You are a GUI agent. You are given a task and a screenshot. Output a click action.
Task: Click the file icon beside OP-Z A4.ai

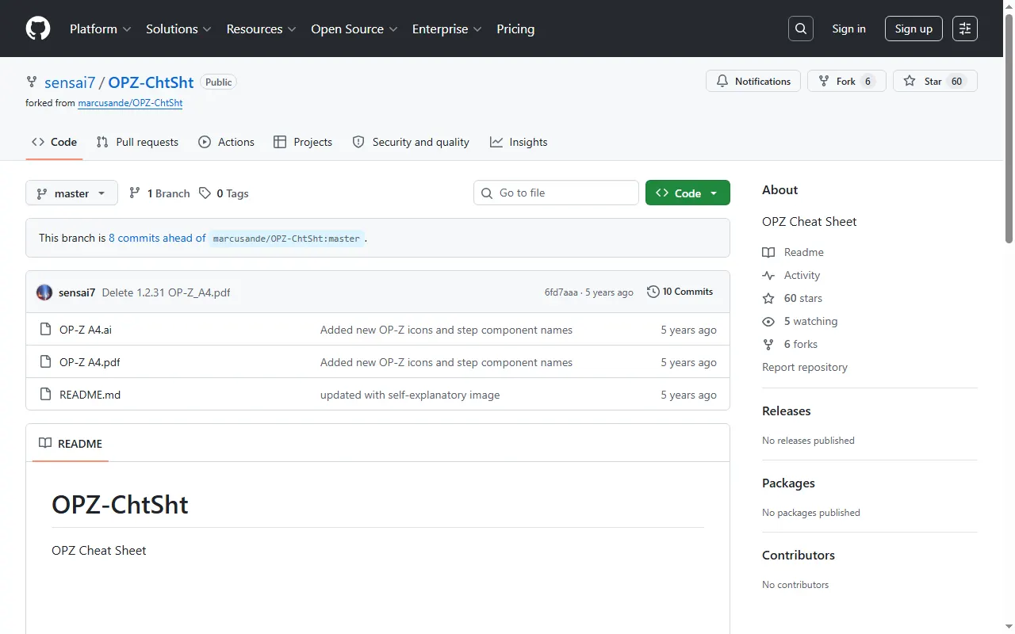(x=45, y=330)
